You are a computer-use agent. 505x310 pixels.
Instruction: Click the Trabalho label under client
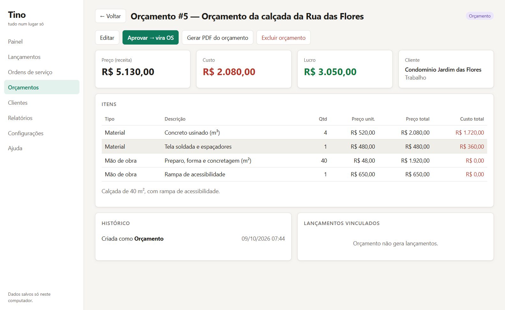click(x=415, y=78)
